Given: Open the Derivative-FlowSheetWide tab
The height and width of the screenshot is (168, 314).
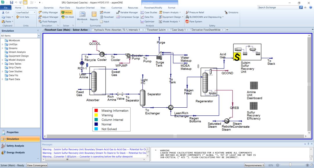Looking at the screenshot, I should (206, 30).
